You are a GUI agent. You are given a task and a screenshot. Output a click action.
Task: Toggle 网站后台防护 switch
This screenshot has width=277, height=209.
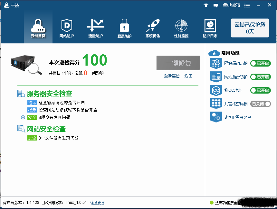pyautogui.click(x=260, y=77)
